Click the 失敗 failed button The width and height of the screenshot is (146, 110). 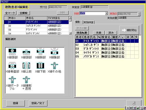click(x=99, y=33)
